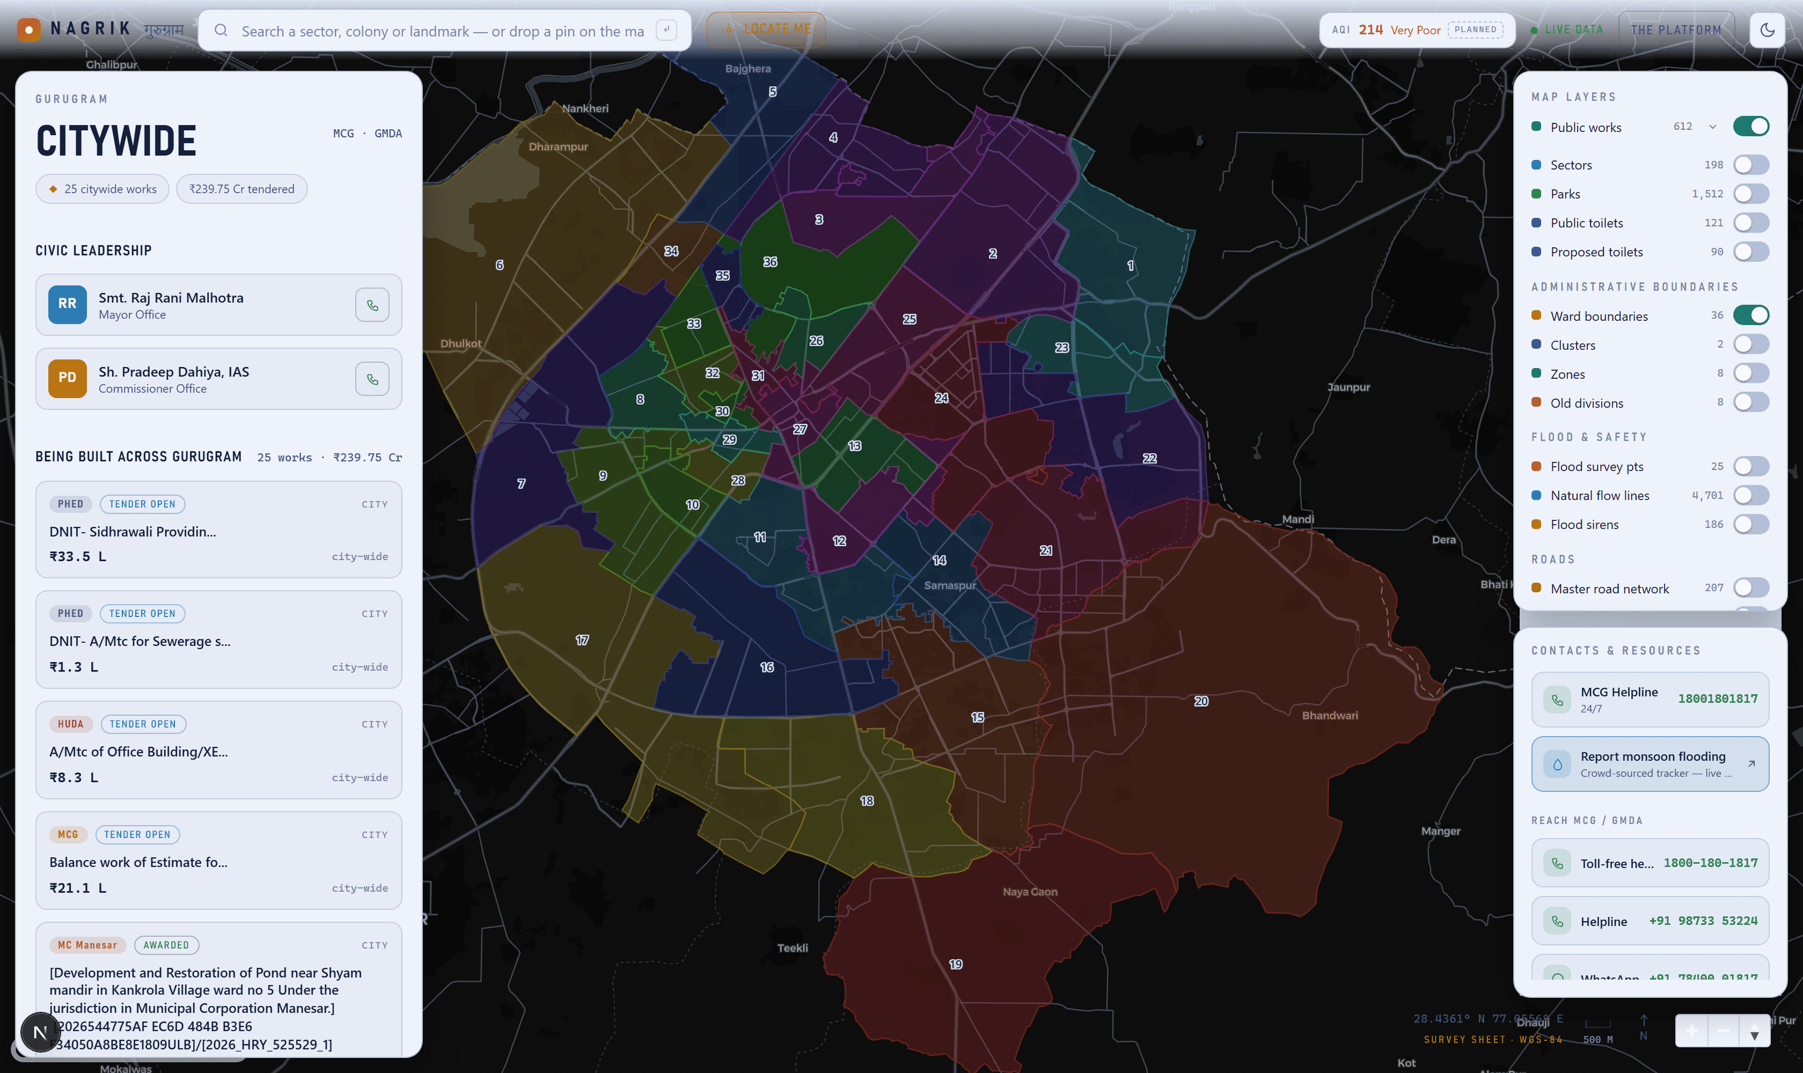Enable the Sectors layer toggle
Image resolution: width=1803 pixels, height=1073 pixels.
(x=1751, y=165)
